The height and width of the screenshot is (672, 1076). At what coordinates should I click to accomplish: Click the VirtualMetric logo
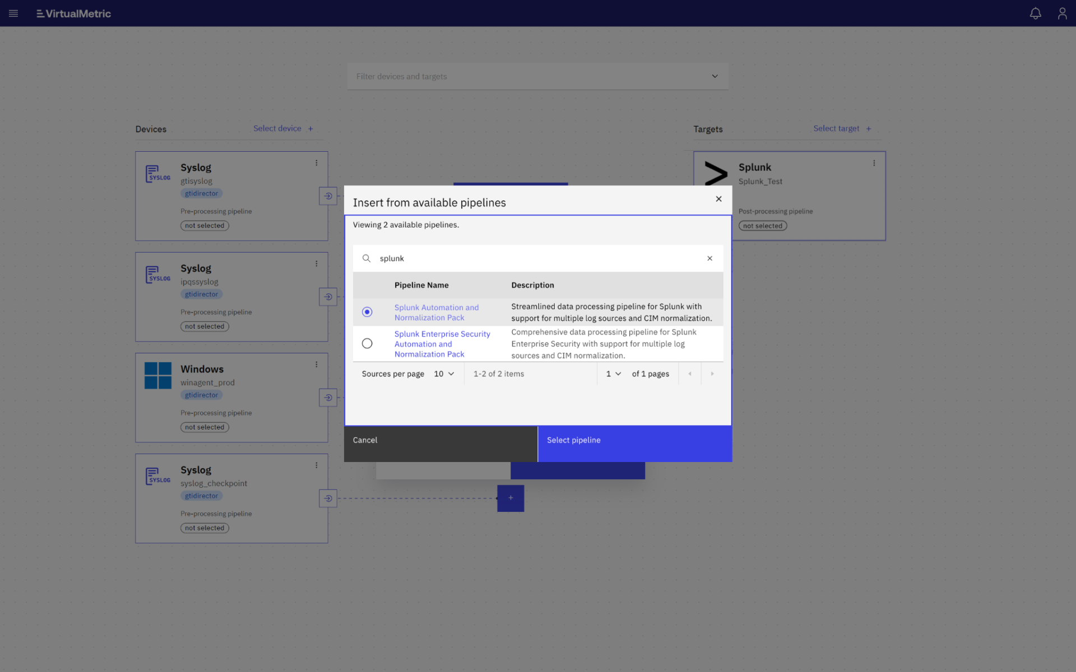(73, 13)
